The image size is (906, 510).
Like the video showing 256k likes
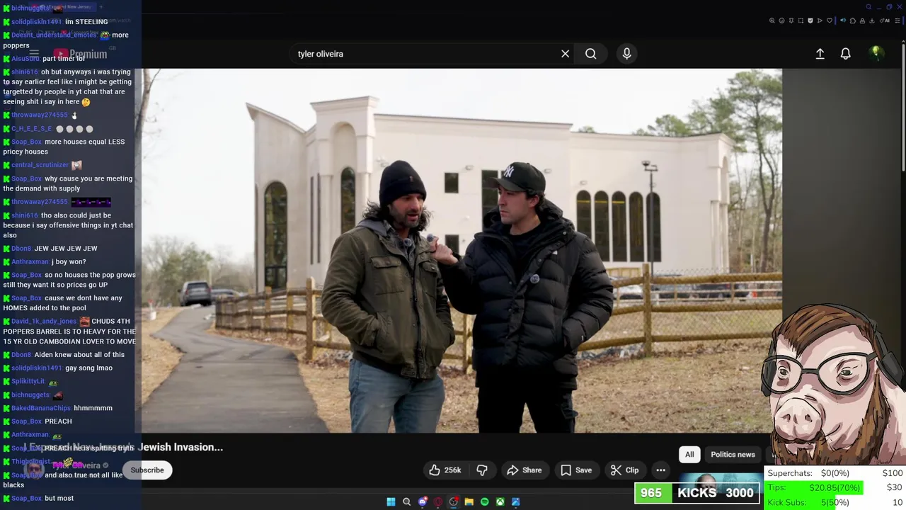coord(445,470)
